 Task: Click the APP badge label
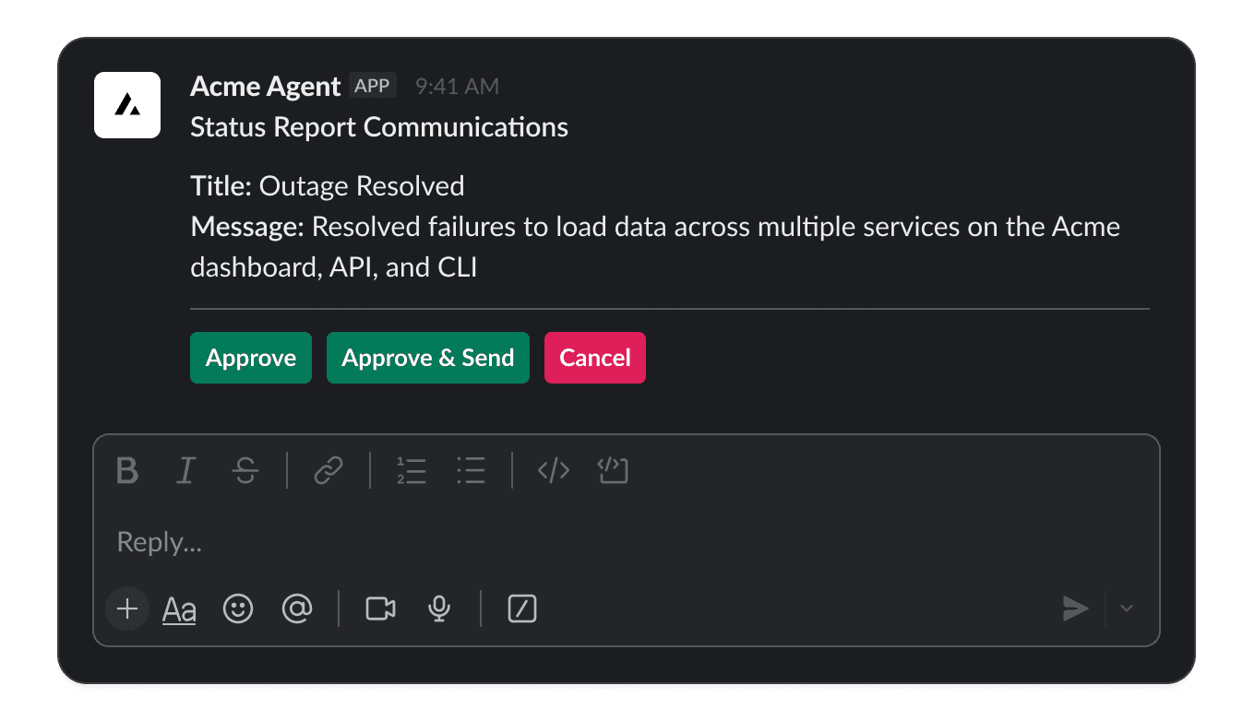point(373,86)
